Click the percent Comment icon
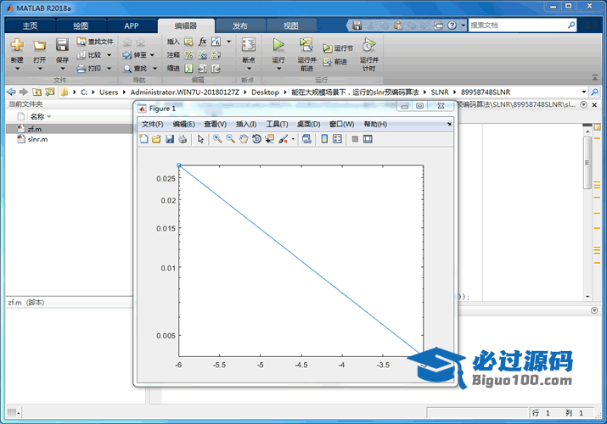Viewport: 607px width, 424px height. tap(189, 55)
